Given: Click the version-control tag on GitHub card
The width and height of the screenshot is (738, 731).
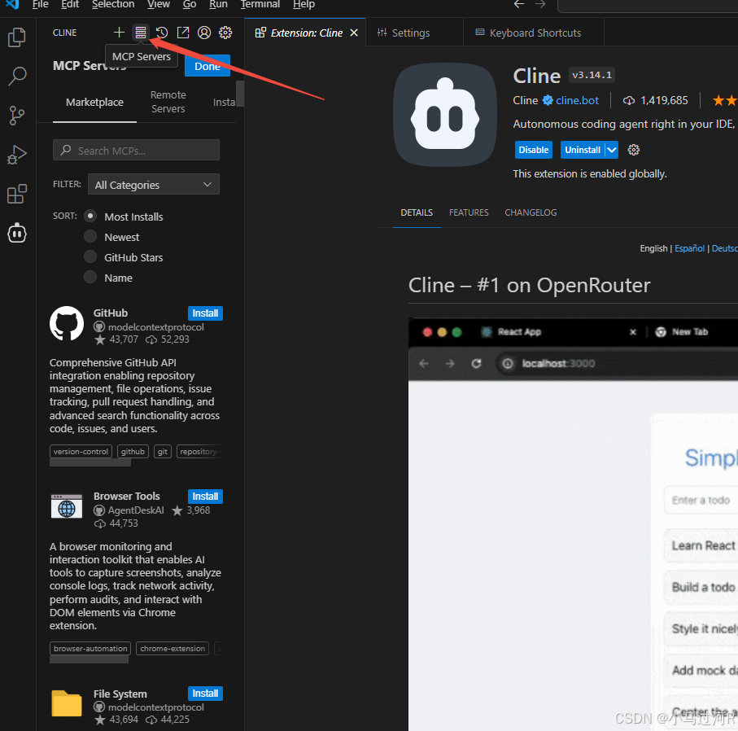Looking at the screenshot, I should (x=81, y=451).
